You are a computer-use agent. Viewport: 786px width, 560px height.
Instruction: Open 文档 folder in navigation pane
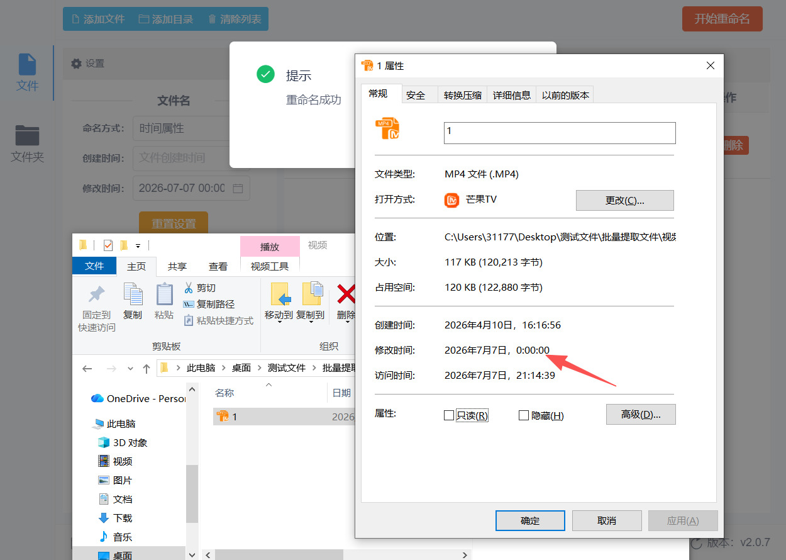pyautogui.click(x=115, y=499)
